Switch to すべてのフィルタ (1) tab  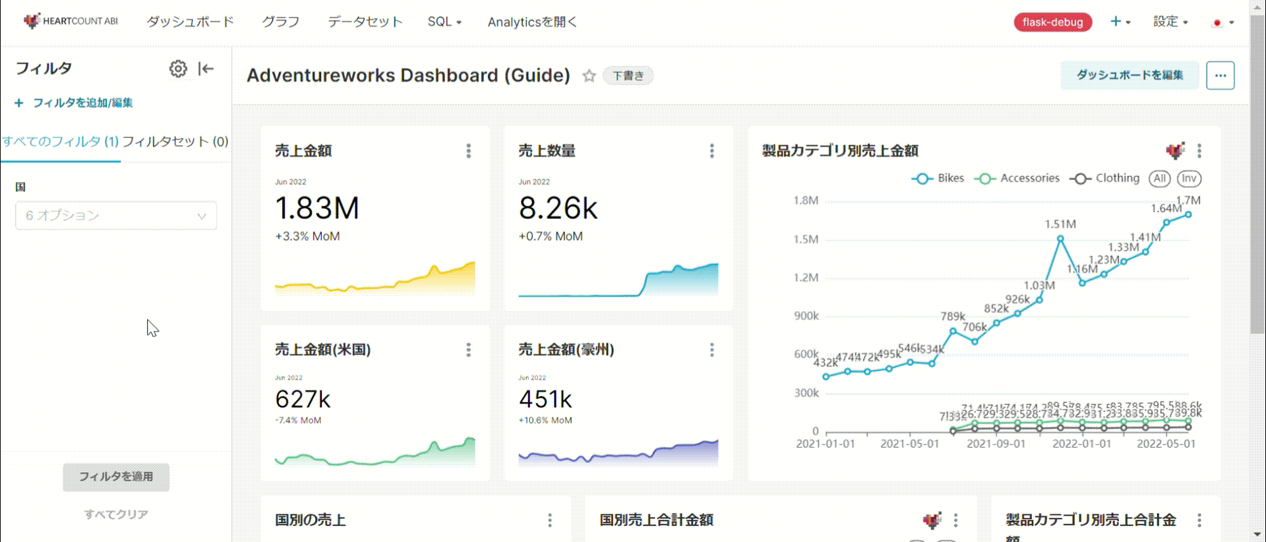60,142
